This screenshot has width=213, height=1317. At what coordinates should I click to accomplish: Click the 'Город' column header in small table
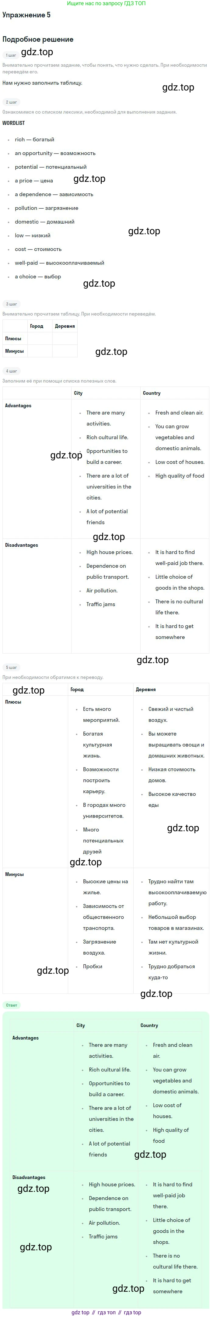point(37,326)
